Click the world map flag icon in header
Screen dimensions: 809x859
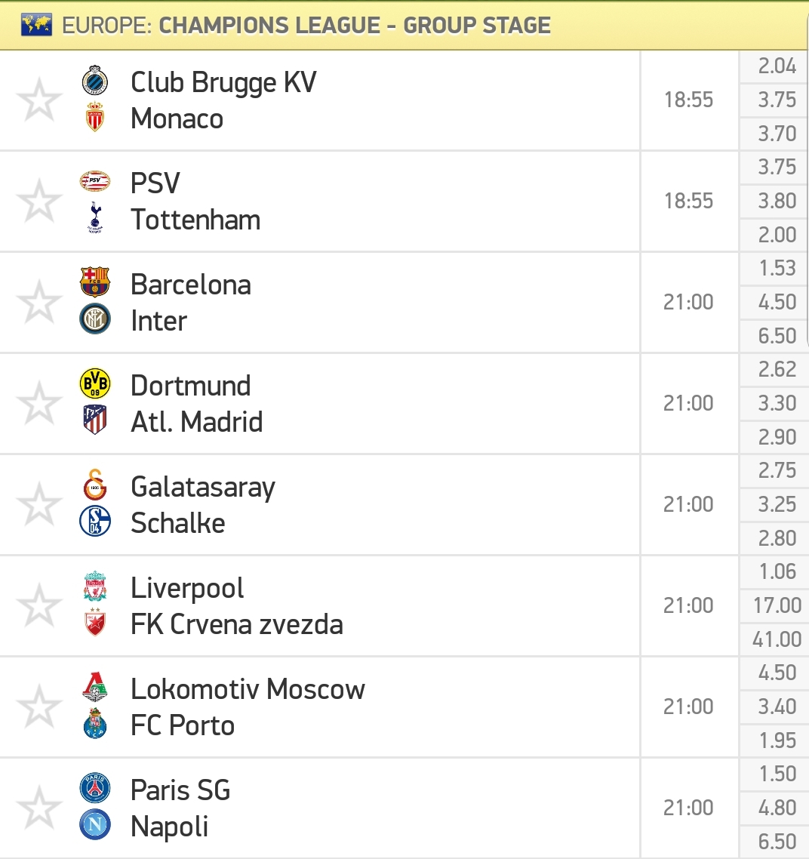click(36, 25)
